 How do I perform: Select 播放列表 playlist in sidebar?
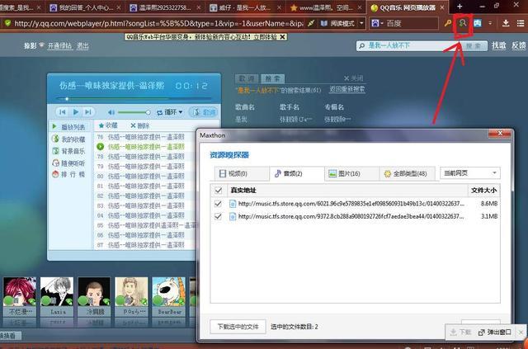pos(69,127)
